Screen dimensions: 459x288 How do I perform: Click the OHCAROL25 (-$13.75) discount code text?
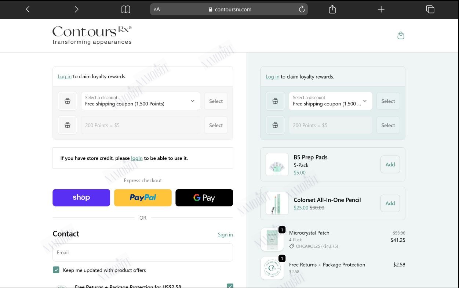tap(317, 246)
